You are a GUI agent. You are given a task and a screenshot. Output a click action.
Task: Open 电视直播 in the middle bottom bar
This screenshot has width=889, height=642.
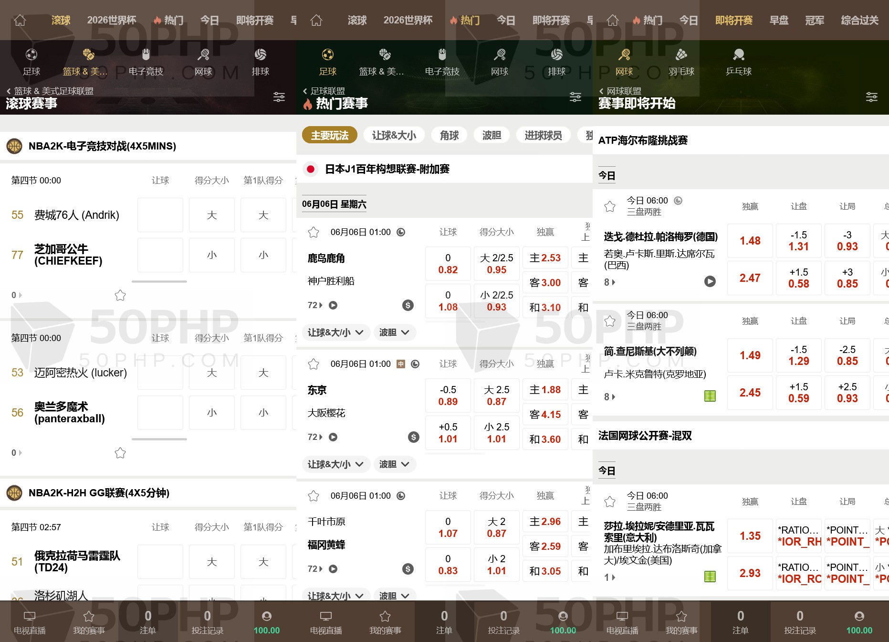[x=326, y=622]
